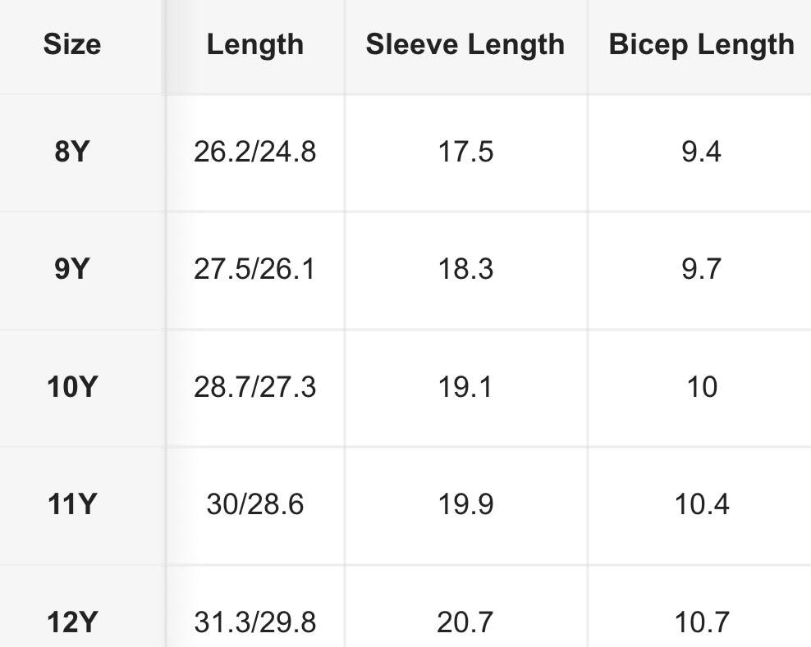Image resolution: width=811 pixels, height=647 pixels.
Task: Click the 28.7/27.3 length cell
Action: tap(254, 386)
